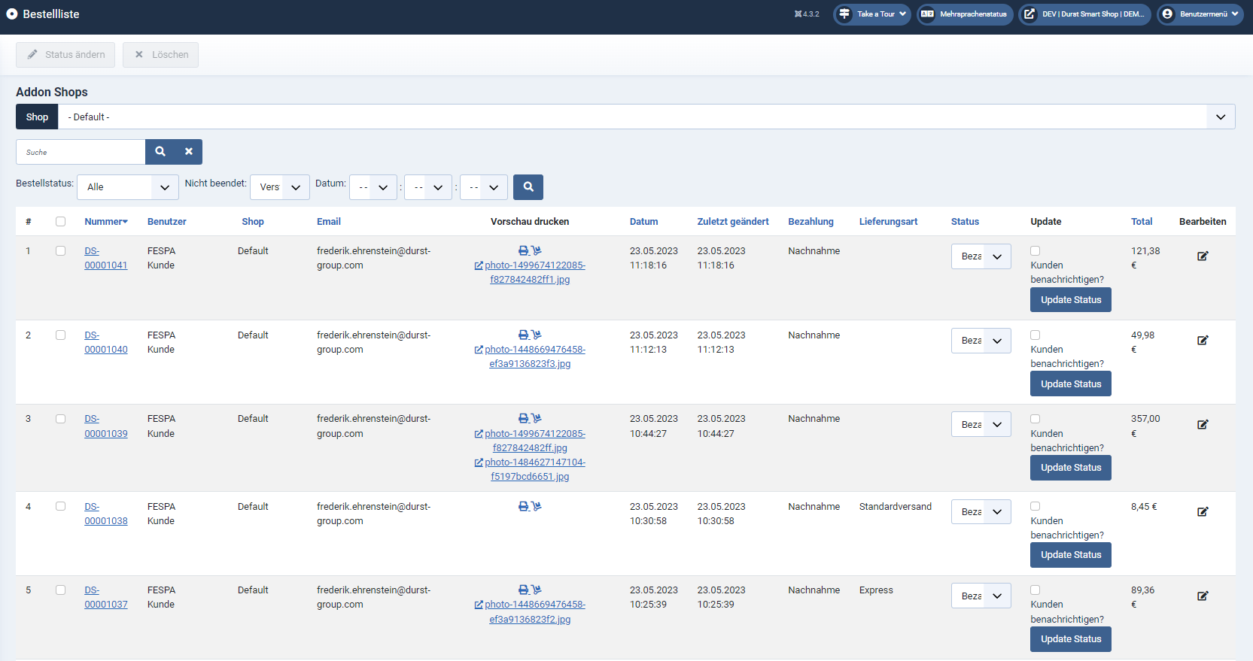Open status dropdown for order DS-00001041

click(981, 256)
